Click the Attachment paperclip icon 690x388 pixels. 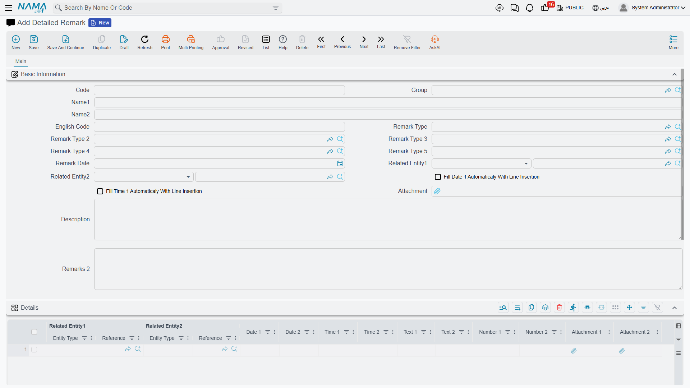[437, 191]
